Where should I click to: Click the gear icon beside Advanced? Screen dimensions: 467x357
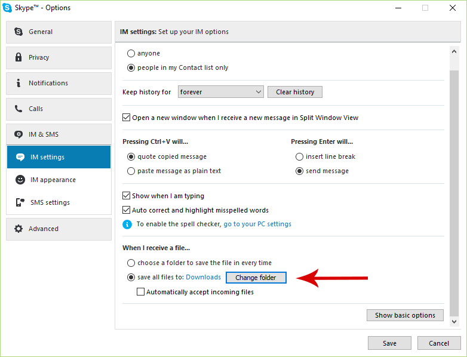click(x=19, y=229)
